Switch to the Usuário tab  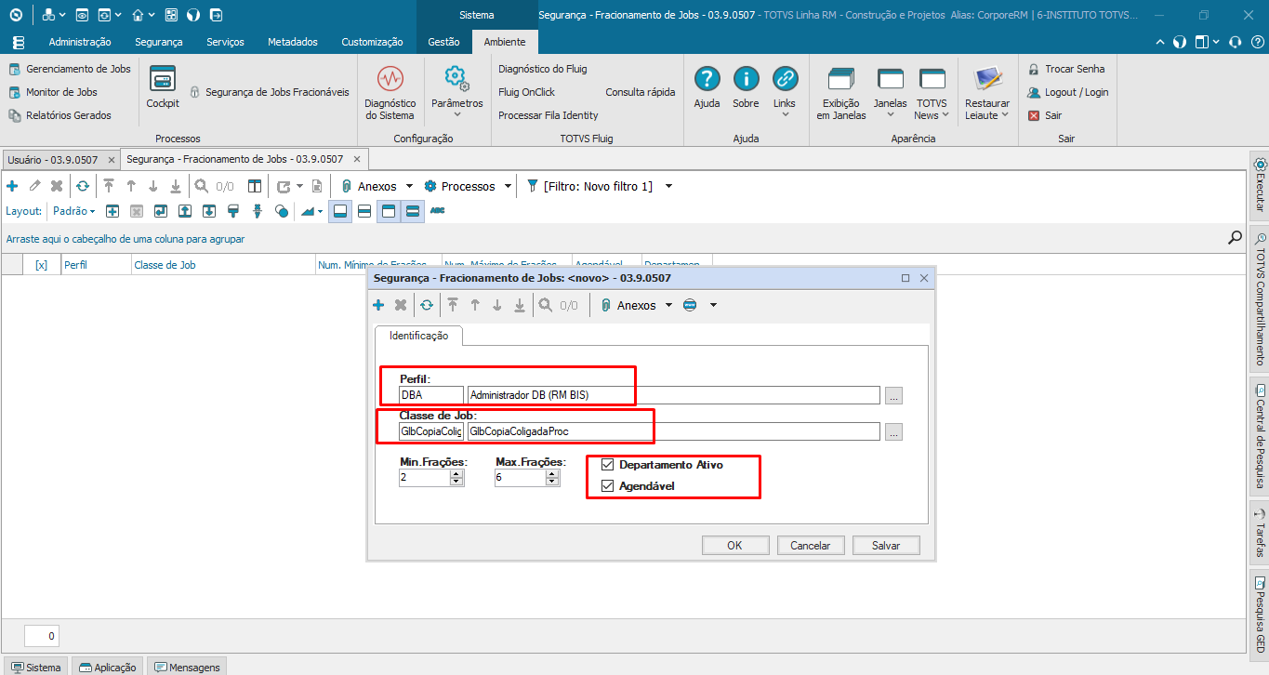point(53,159)
